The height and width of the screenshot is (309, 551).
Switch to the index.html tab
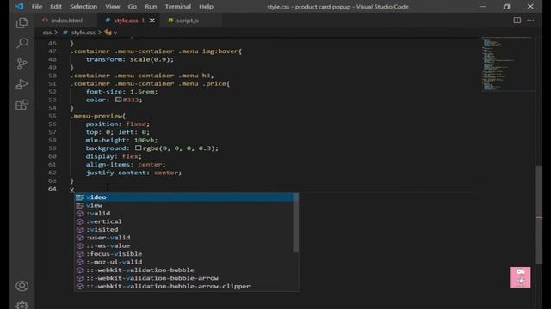(x=65, y=21)
